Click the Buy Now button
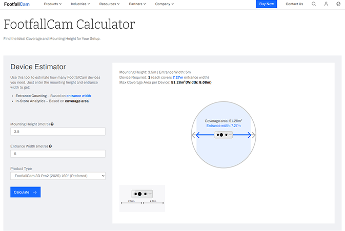345x231 pixels. pos(267,4)
